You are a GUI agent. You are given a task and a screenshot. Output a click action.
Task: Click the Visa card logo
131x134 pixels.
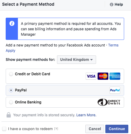click(x=91, y=76)
